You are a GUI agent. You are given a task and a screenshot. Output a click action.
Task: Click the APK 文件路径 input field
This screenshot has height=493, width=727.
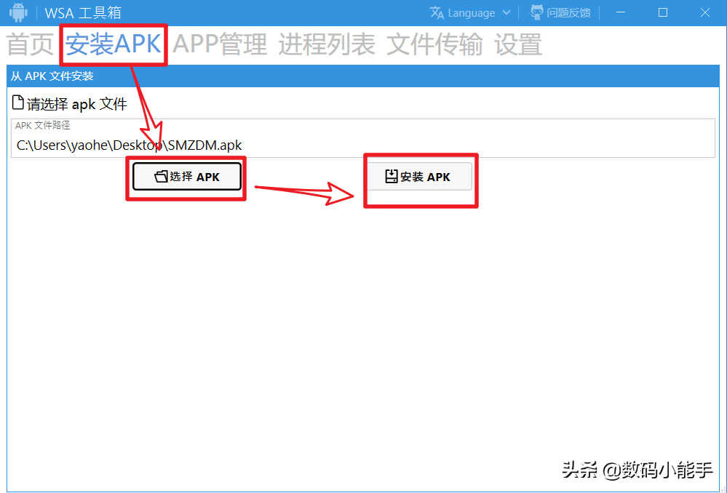point(363,139)
